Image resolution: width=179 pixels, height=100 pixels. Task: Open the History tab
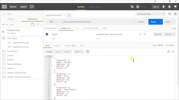click(x=11, y=19)
